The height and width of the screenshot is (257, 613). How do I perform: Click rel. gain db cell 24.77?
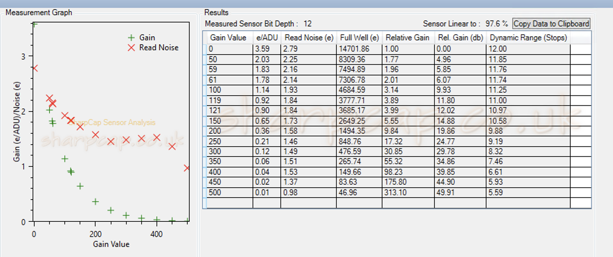[x=460, y=142]
